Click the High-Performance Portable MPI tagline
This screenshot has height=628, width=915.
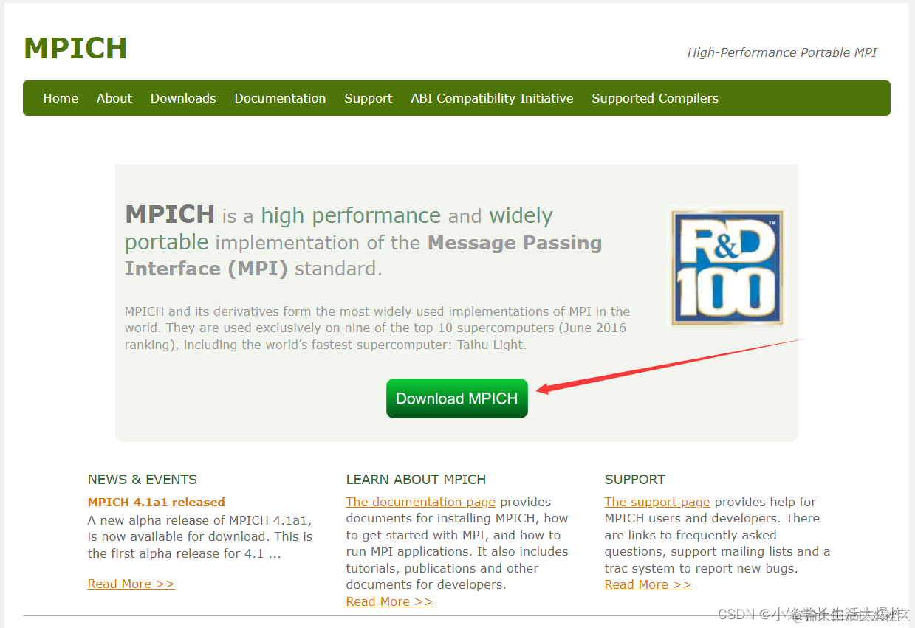click(782, 52)
